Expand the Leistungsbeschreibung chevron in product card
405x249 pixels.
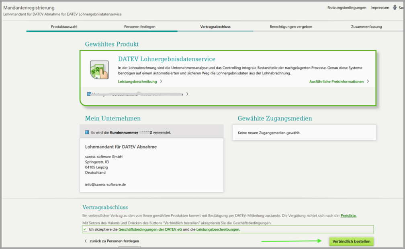(x=161, y=81)
